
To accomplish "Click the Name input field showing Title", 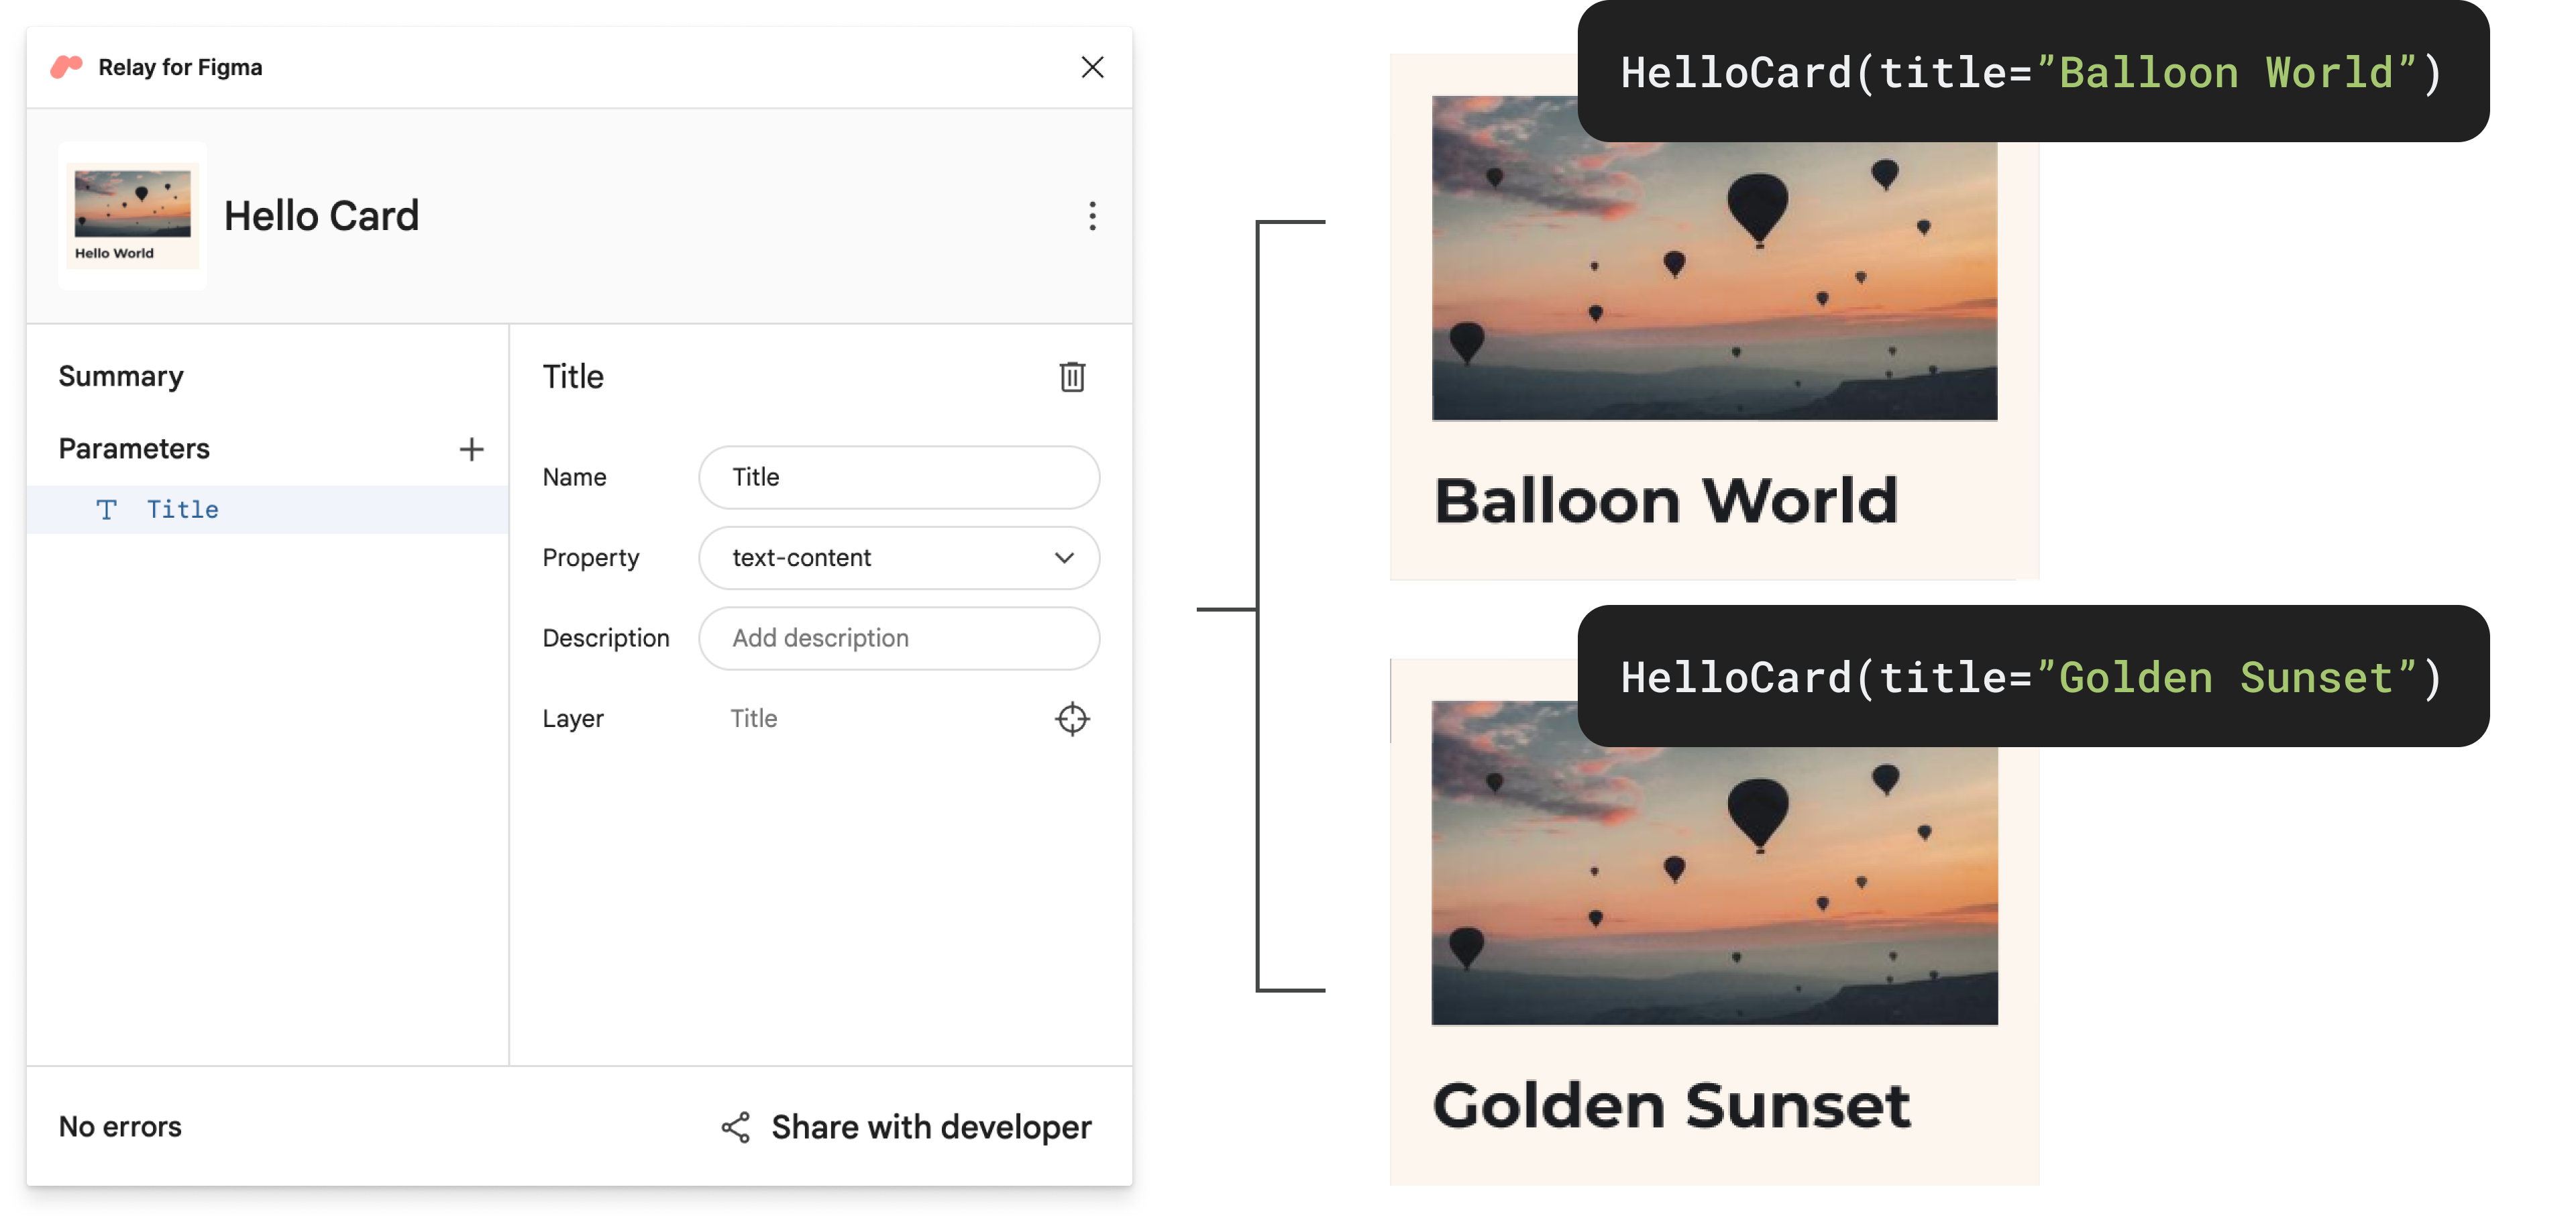I will 900,477.
